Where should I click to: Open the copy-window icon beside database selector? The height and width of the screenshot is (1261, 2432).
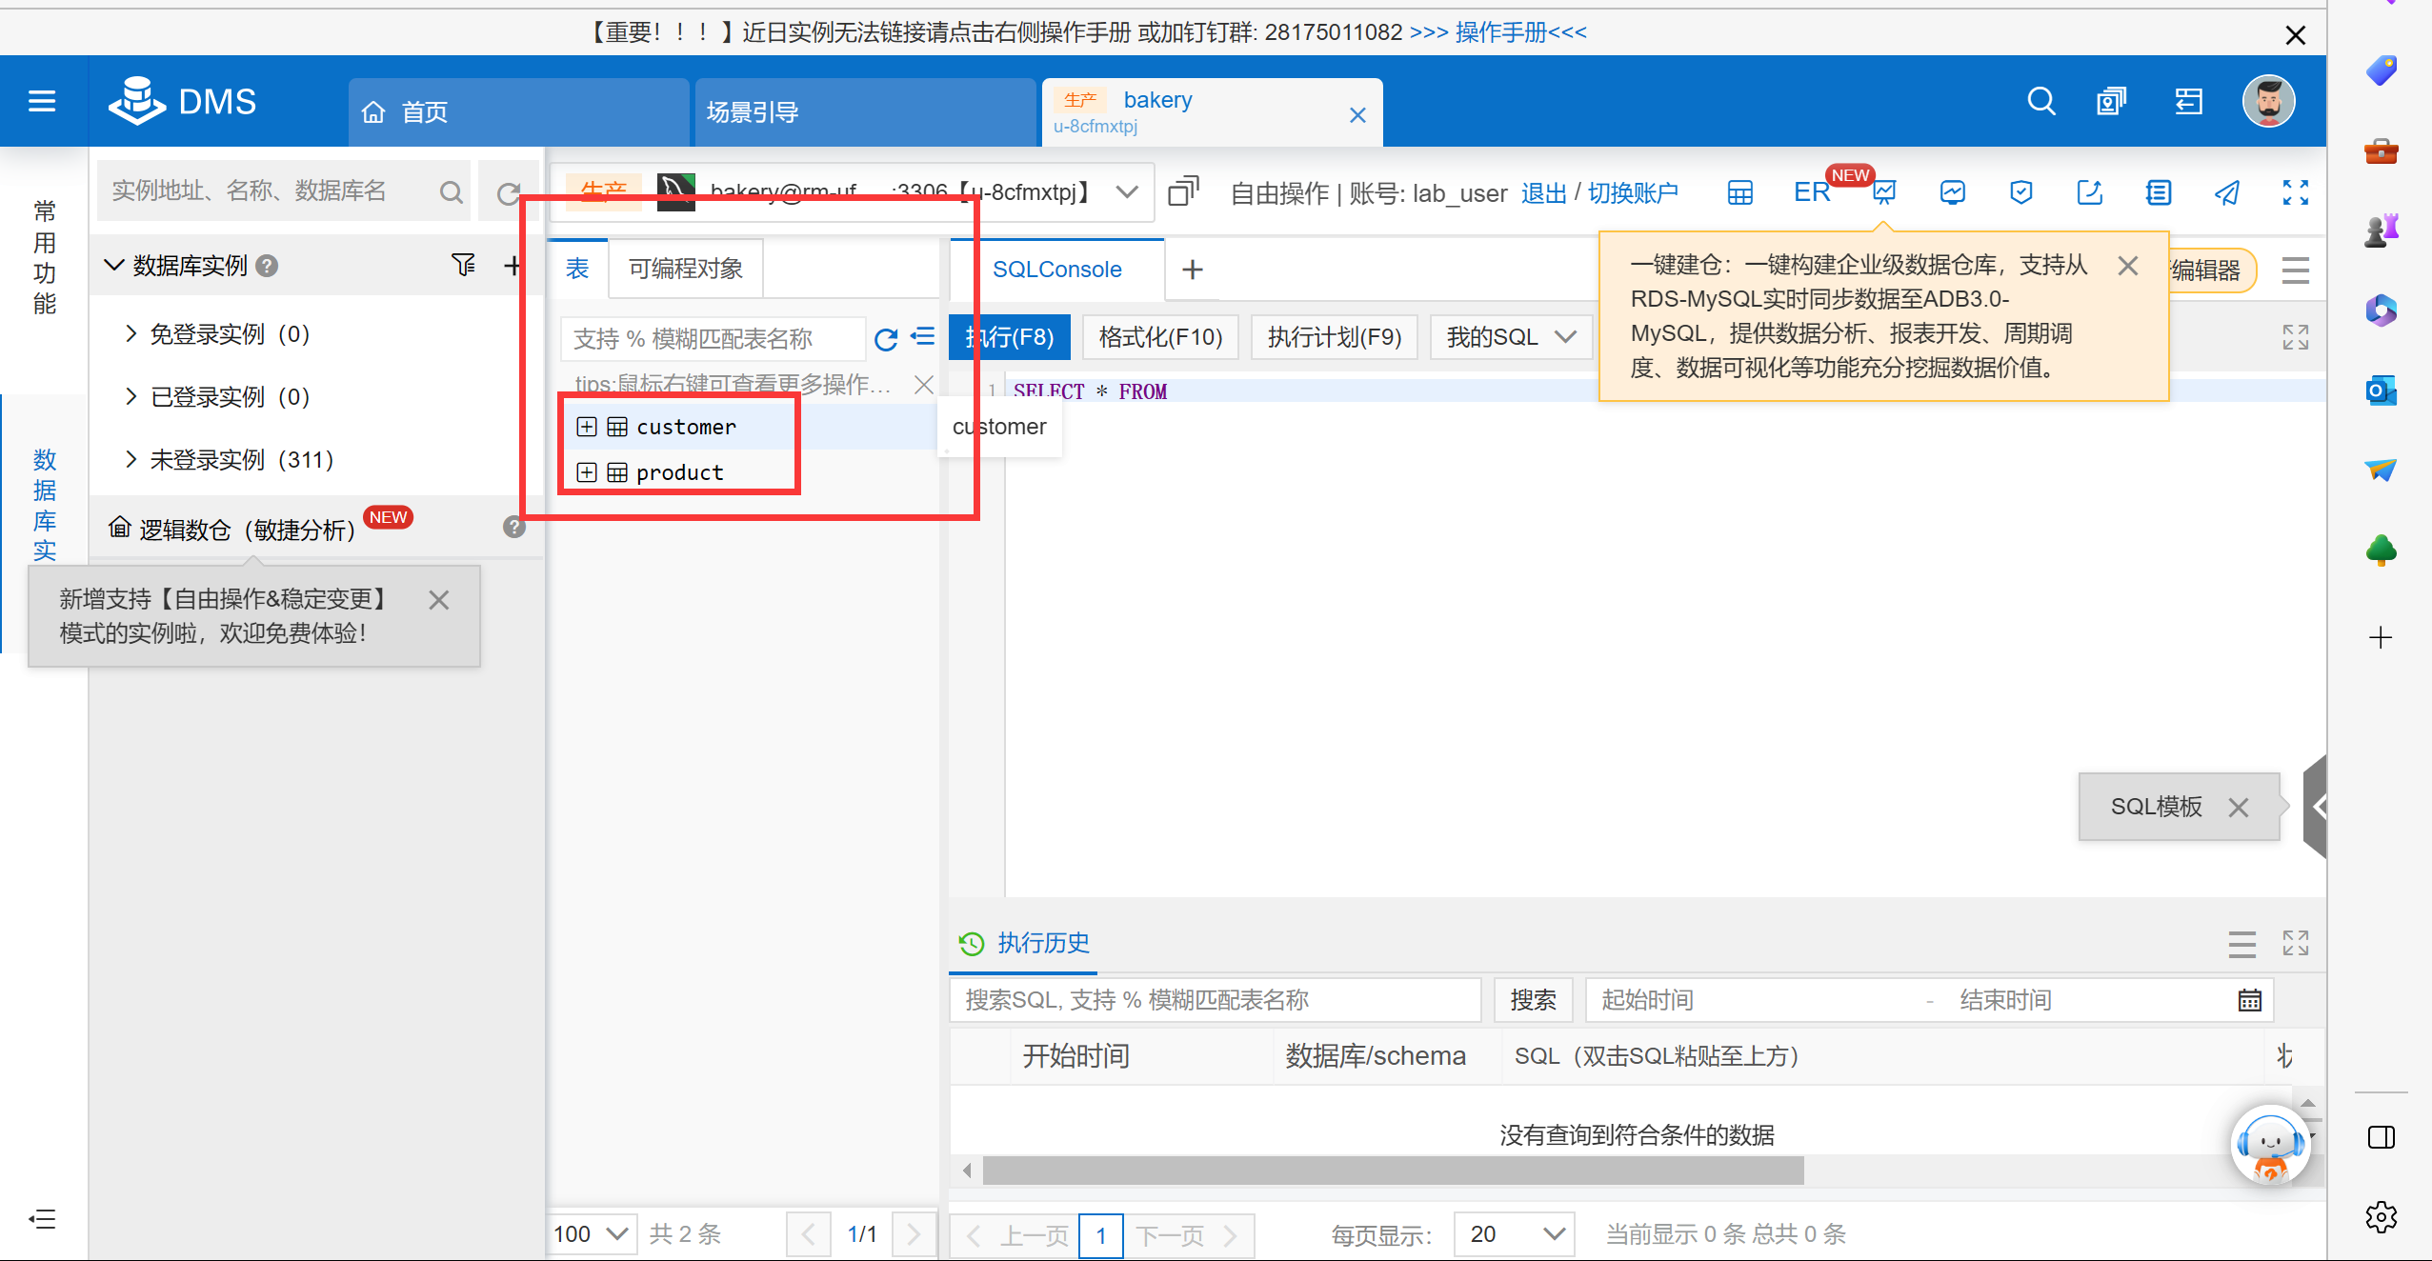click(1183, 191)
